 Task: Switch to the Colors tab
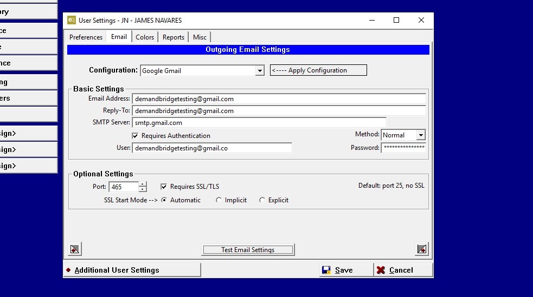(x=145, y=37)
